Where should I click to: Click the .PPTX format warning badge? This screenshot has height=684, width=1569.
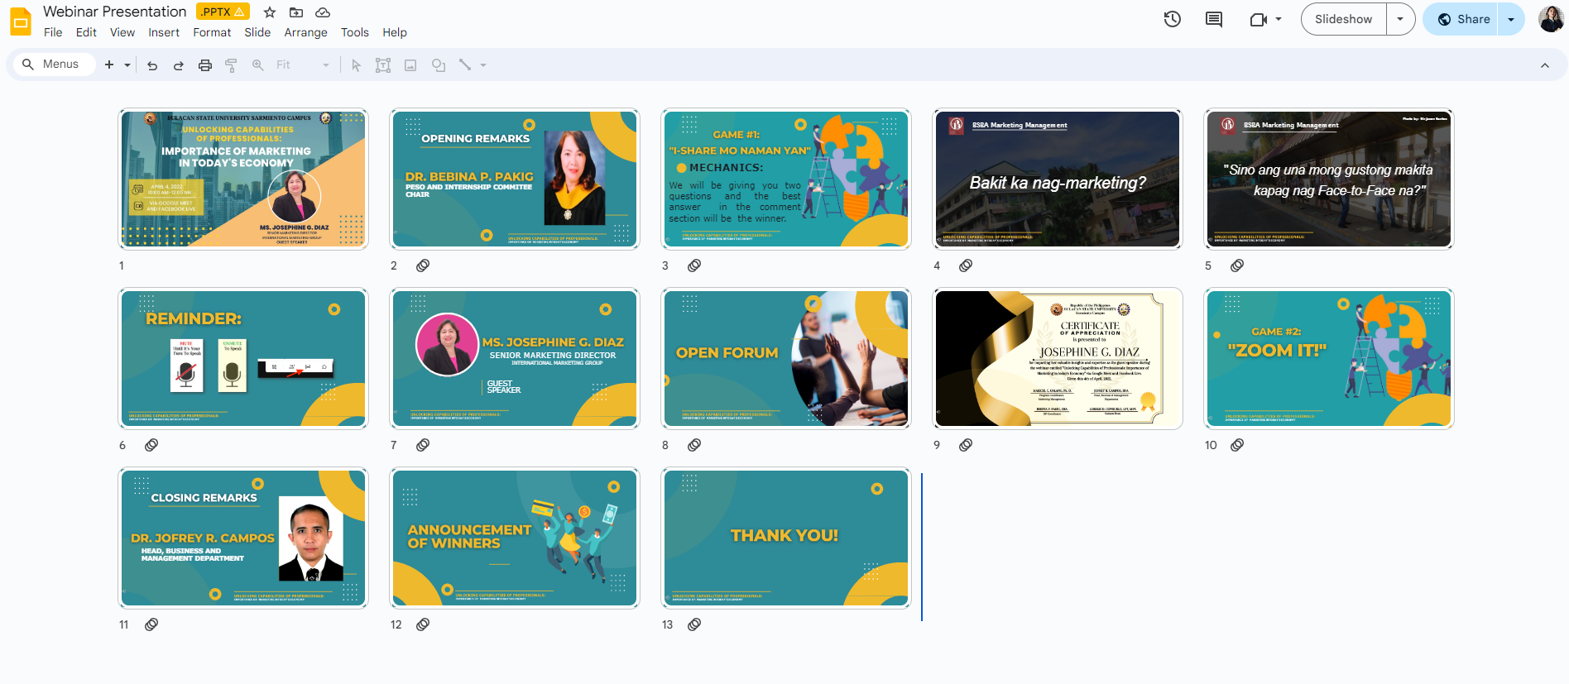(223, 12)
